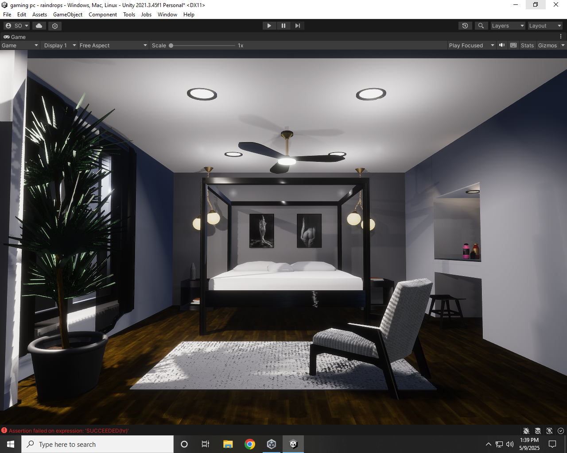Open the Game tab options menu

561,37
